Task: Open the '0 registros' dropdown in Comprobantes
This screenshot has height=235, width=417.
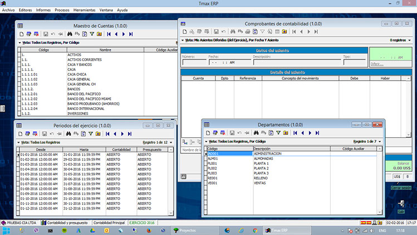Action: click(x=410, y=40)
